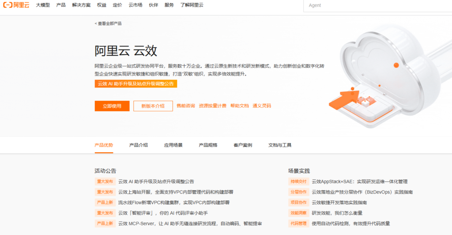
Task: Click the Alibaba Cloud logo
Action: click(16, 5)
